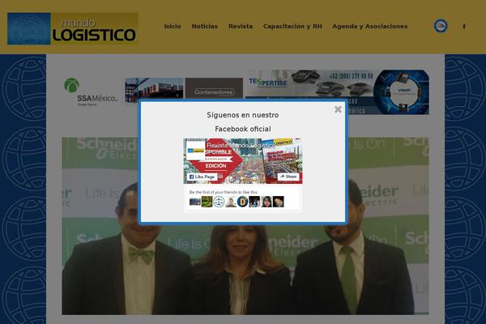Click the Facebook Like Page button
This screenshot has height=324, width=486.
pos(202,177)
